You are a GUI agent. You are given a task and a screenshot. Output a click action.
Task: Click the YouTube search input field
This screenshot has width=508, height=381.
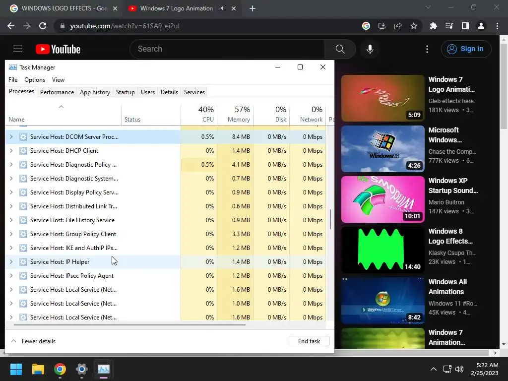(227, 49)
